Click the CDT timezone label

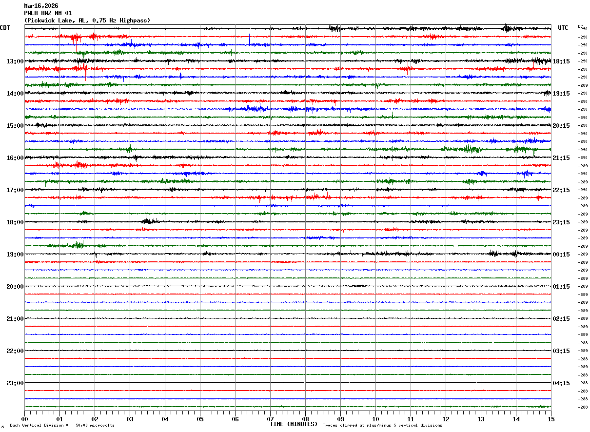(5, 28)
